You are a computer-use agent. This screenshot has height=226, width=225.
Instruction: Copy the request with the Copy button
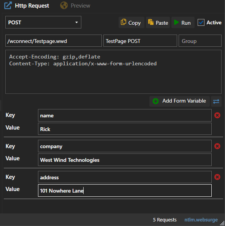point(131,22)
